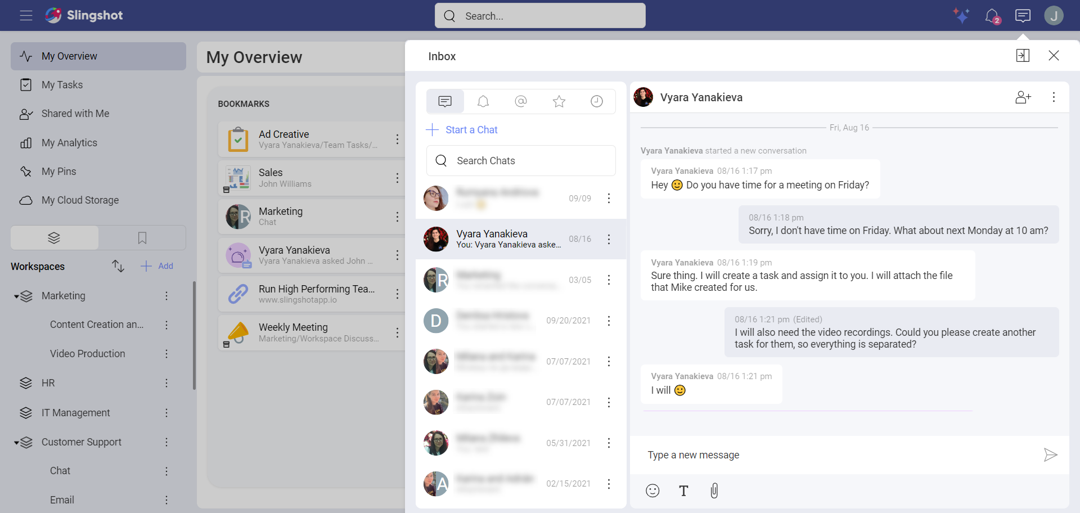1080x513 pixels.
Task: Click the global Search box
Action: tap(540, 16)
